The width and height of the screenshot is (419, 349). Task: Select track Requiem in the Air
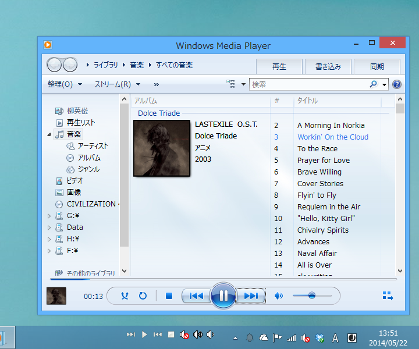[x=329, y=207]
